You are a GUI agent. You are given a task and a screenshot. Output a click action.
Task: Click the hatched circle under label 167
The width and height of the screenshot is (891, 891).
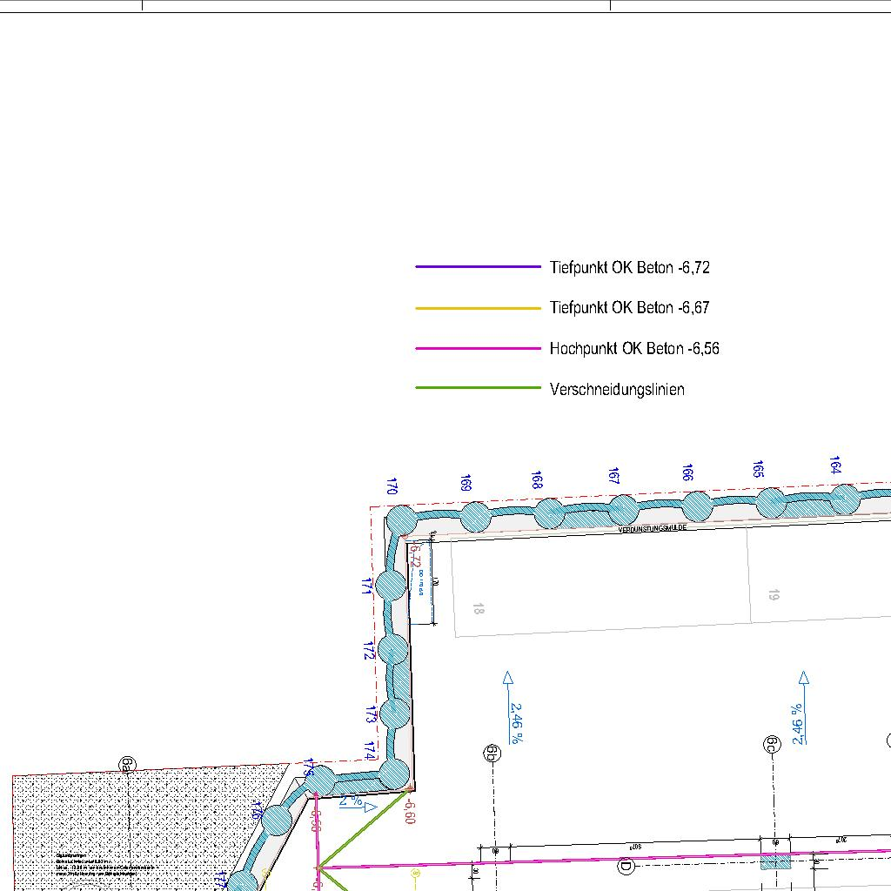(x=623, y=509)
